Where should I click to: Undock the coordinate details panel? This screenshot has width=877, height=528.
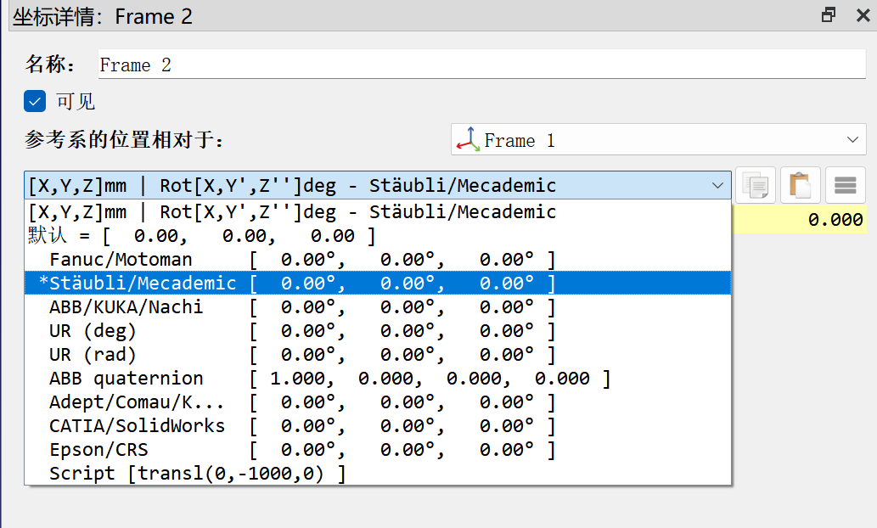pos(829,15)
